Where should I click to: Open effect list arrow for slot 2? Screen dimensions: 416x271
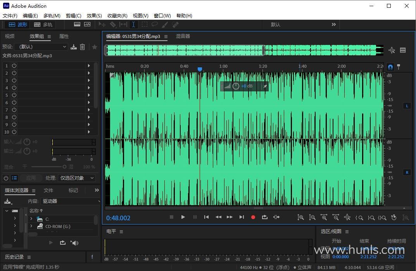coord(89,73)
